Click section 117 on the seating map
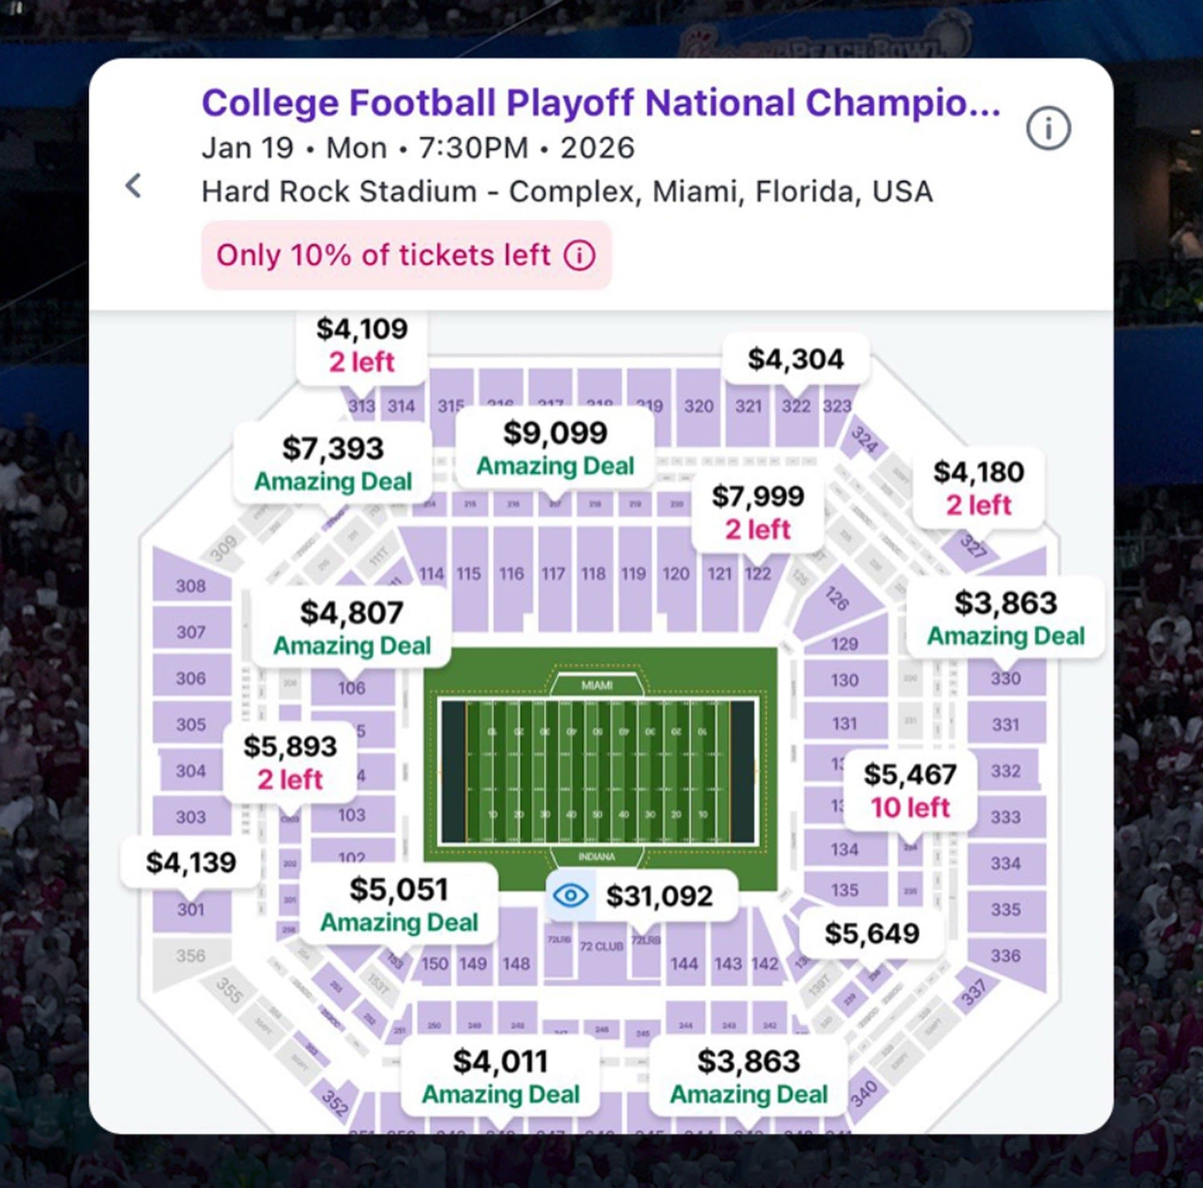The height and width of the screenshot is (1188, 1203). coord(553,574)
